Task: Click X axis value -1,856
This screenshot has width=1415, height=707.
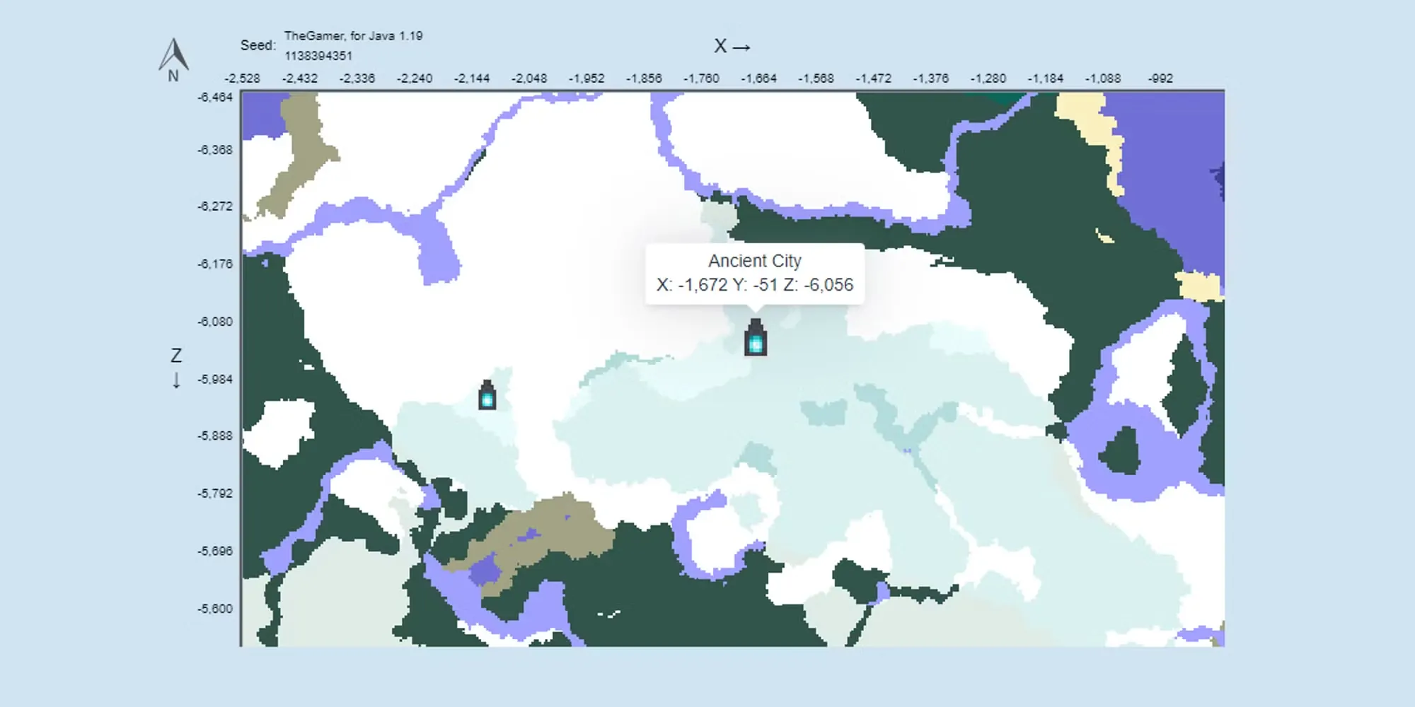Action: 644,78
